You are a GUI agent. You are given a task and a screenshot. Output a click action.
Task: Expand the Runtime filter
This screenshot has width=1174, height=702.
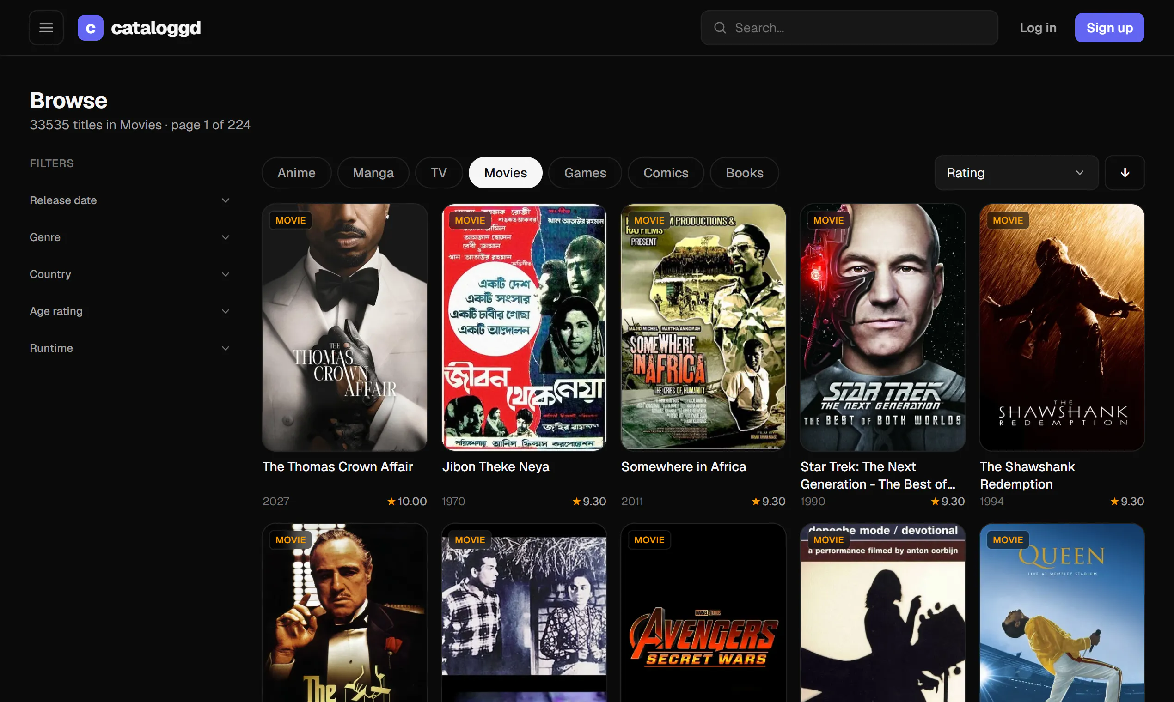coord(130,348)
